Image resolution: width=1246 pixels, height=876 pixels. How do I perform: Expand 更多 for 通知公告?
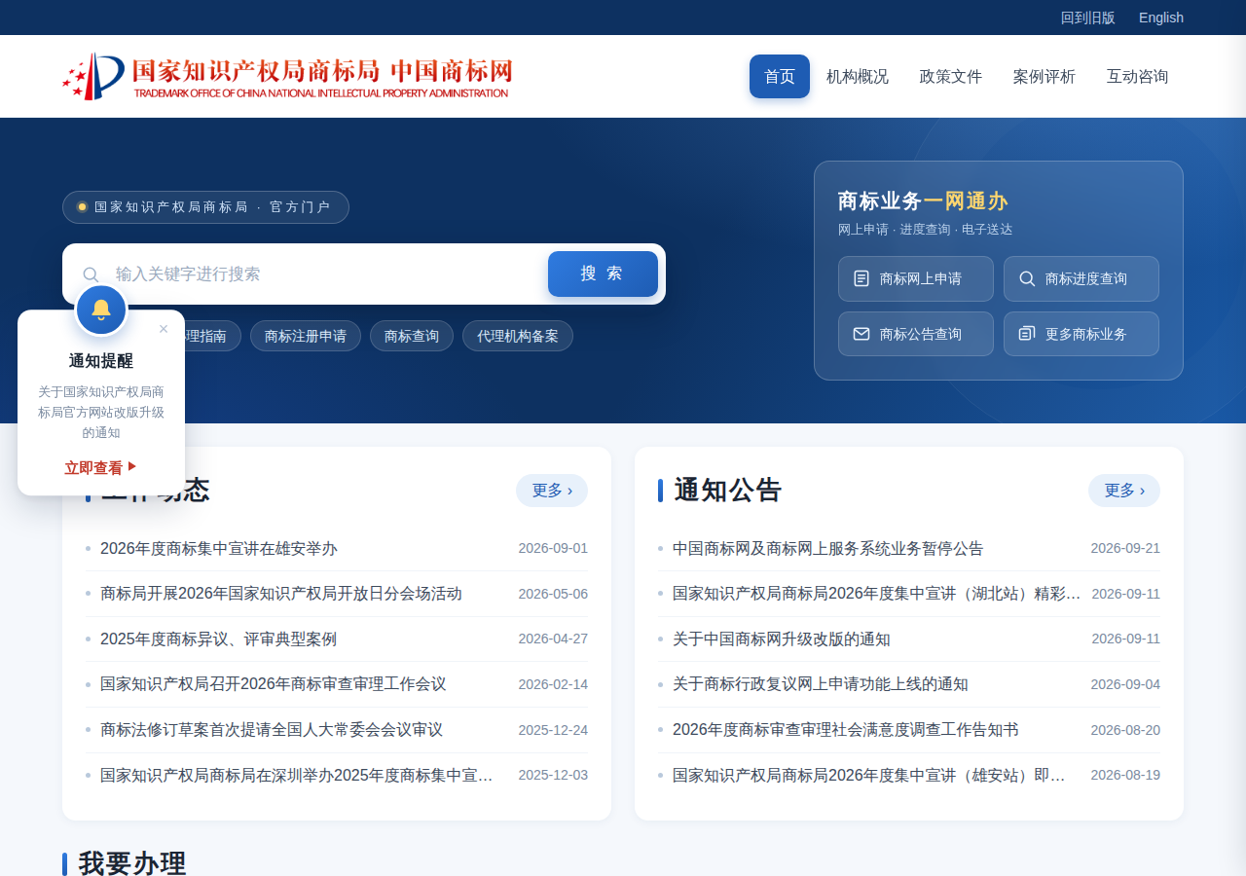coord(1124,491)
